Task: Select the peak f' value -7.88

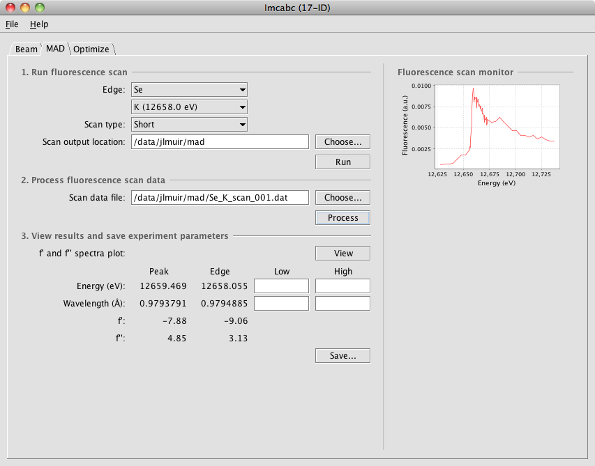Action: tap(174, 321)
